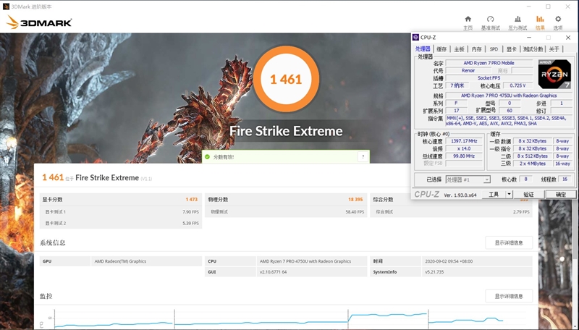Switch to CPU-Z 关于 tab
Screen dimensions: 579x330
point(554,49)
